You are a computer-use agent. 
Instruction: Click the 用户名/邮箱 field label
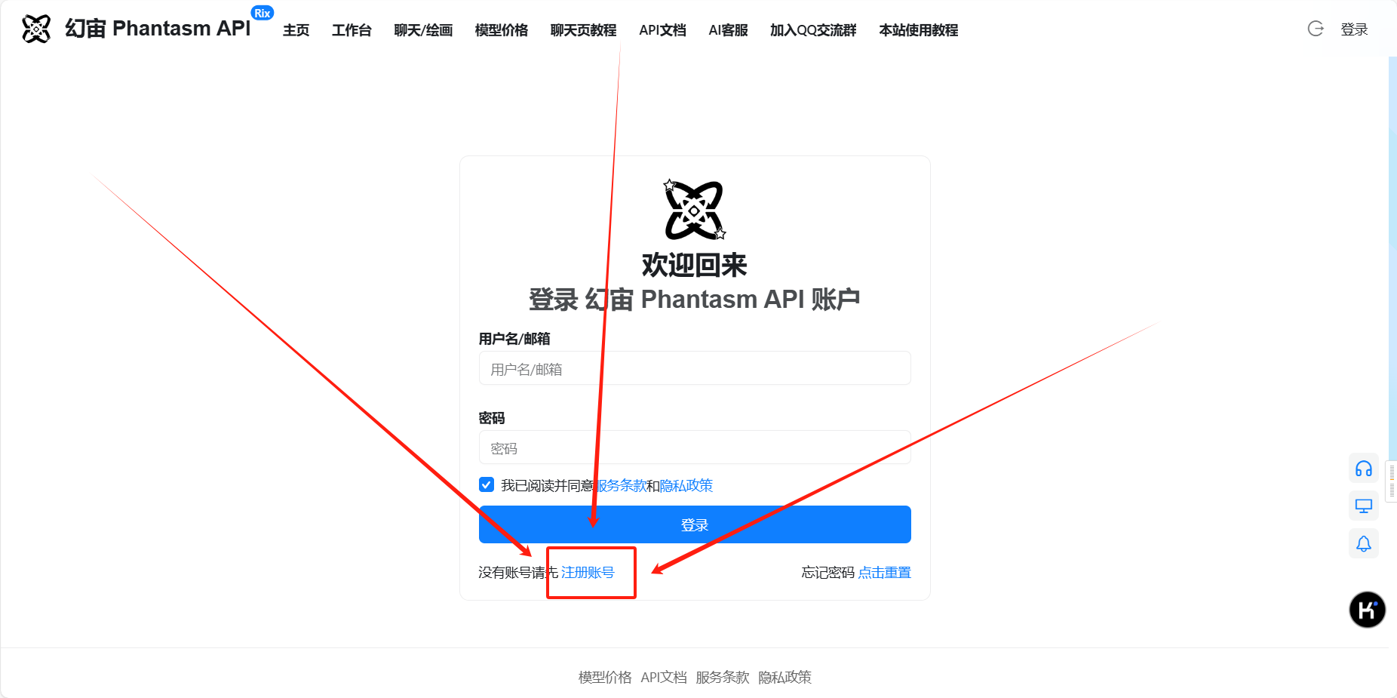point(514,339)
